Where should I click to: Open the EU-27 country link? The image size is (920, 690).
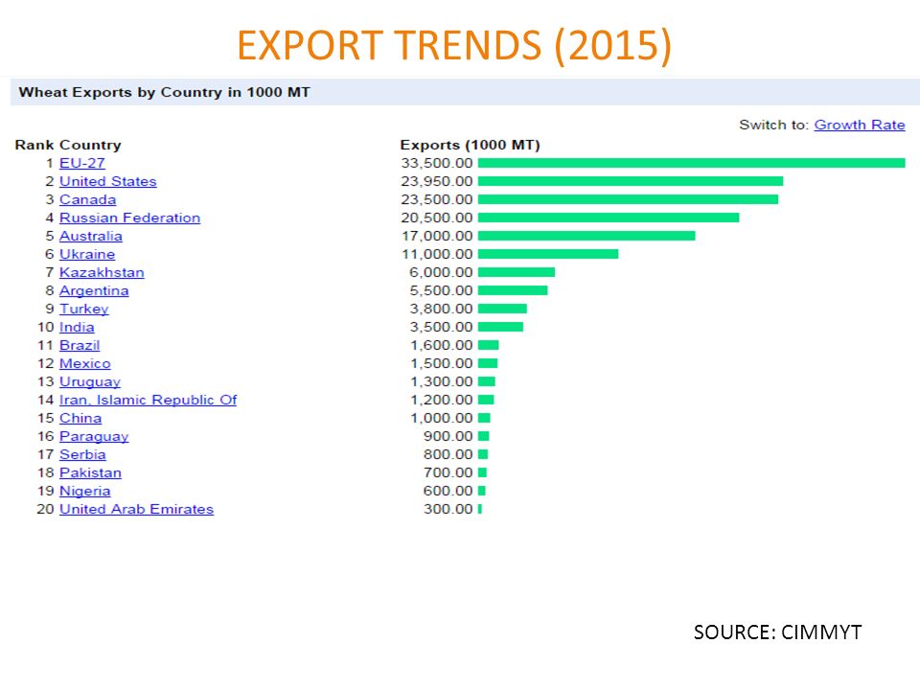click(82, 163)
